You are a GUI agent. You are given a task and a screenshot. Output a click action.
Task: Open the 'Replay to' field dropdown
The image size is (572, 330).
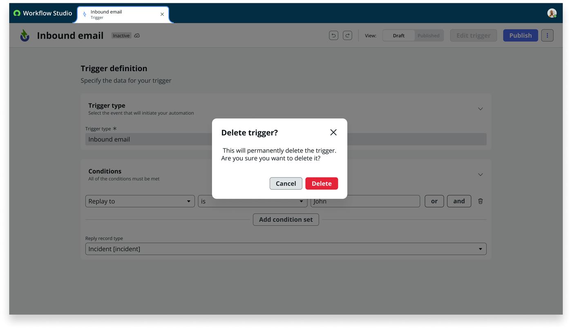pos(140,201)
